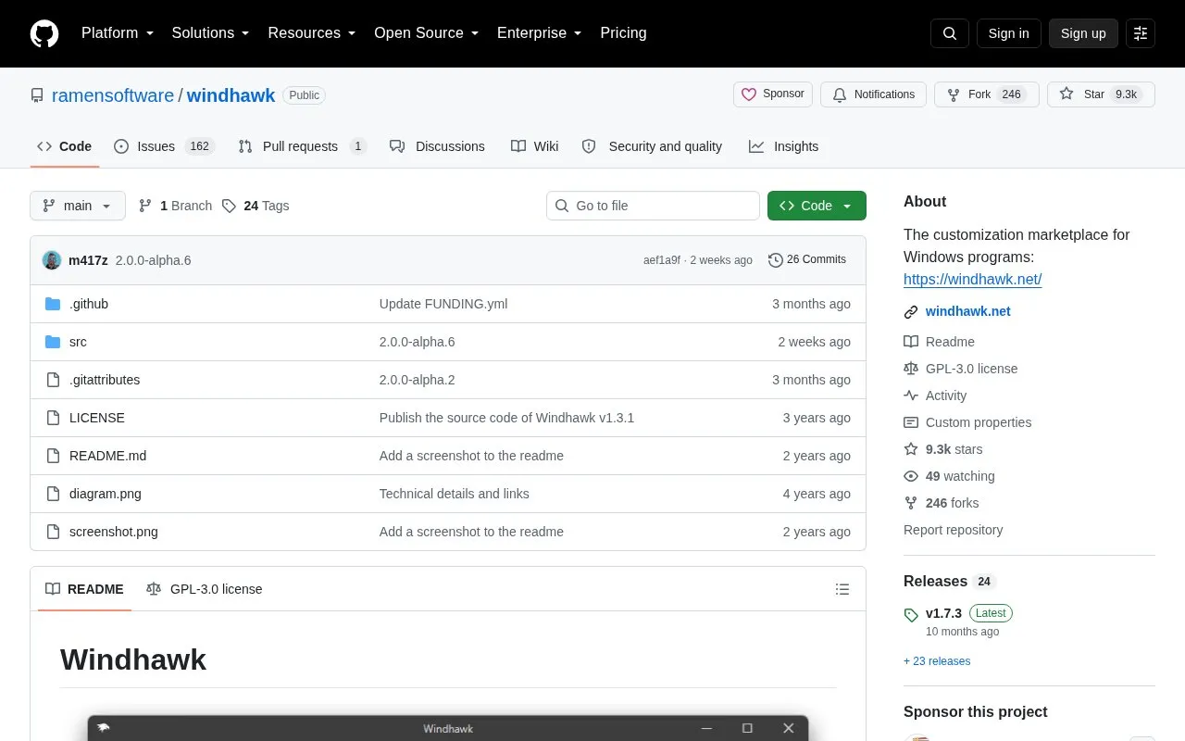Click the commit history clock icon

point(776,260)
